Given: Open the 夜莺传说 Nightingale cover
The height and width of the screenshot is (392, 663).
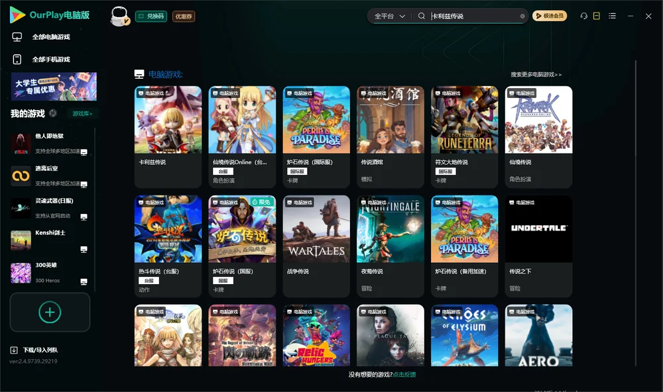Looking at the screenshot, I should tap(391, 229).
